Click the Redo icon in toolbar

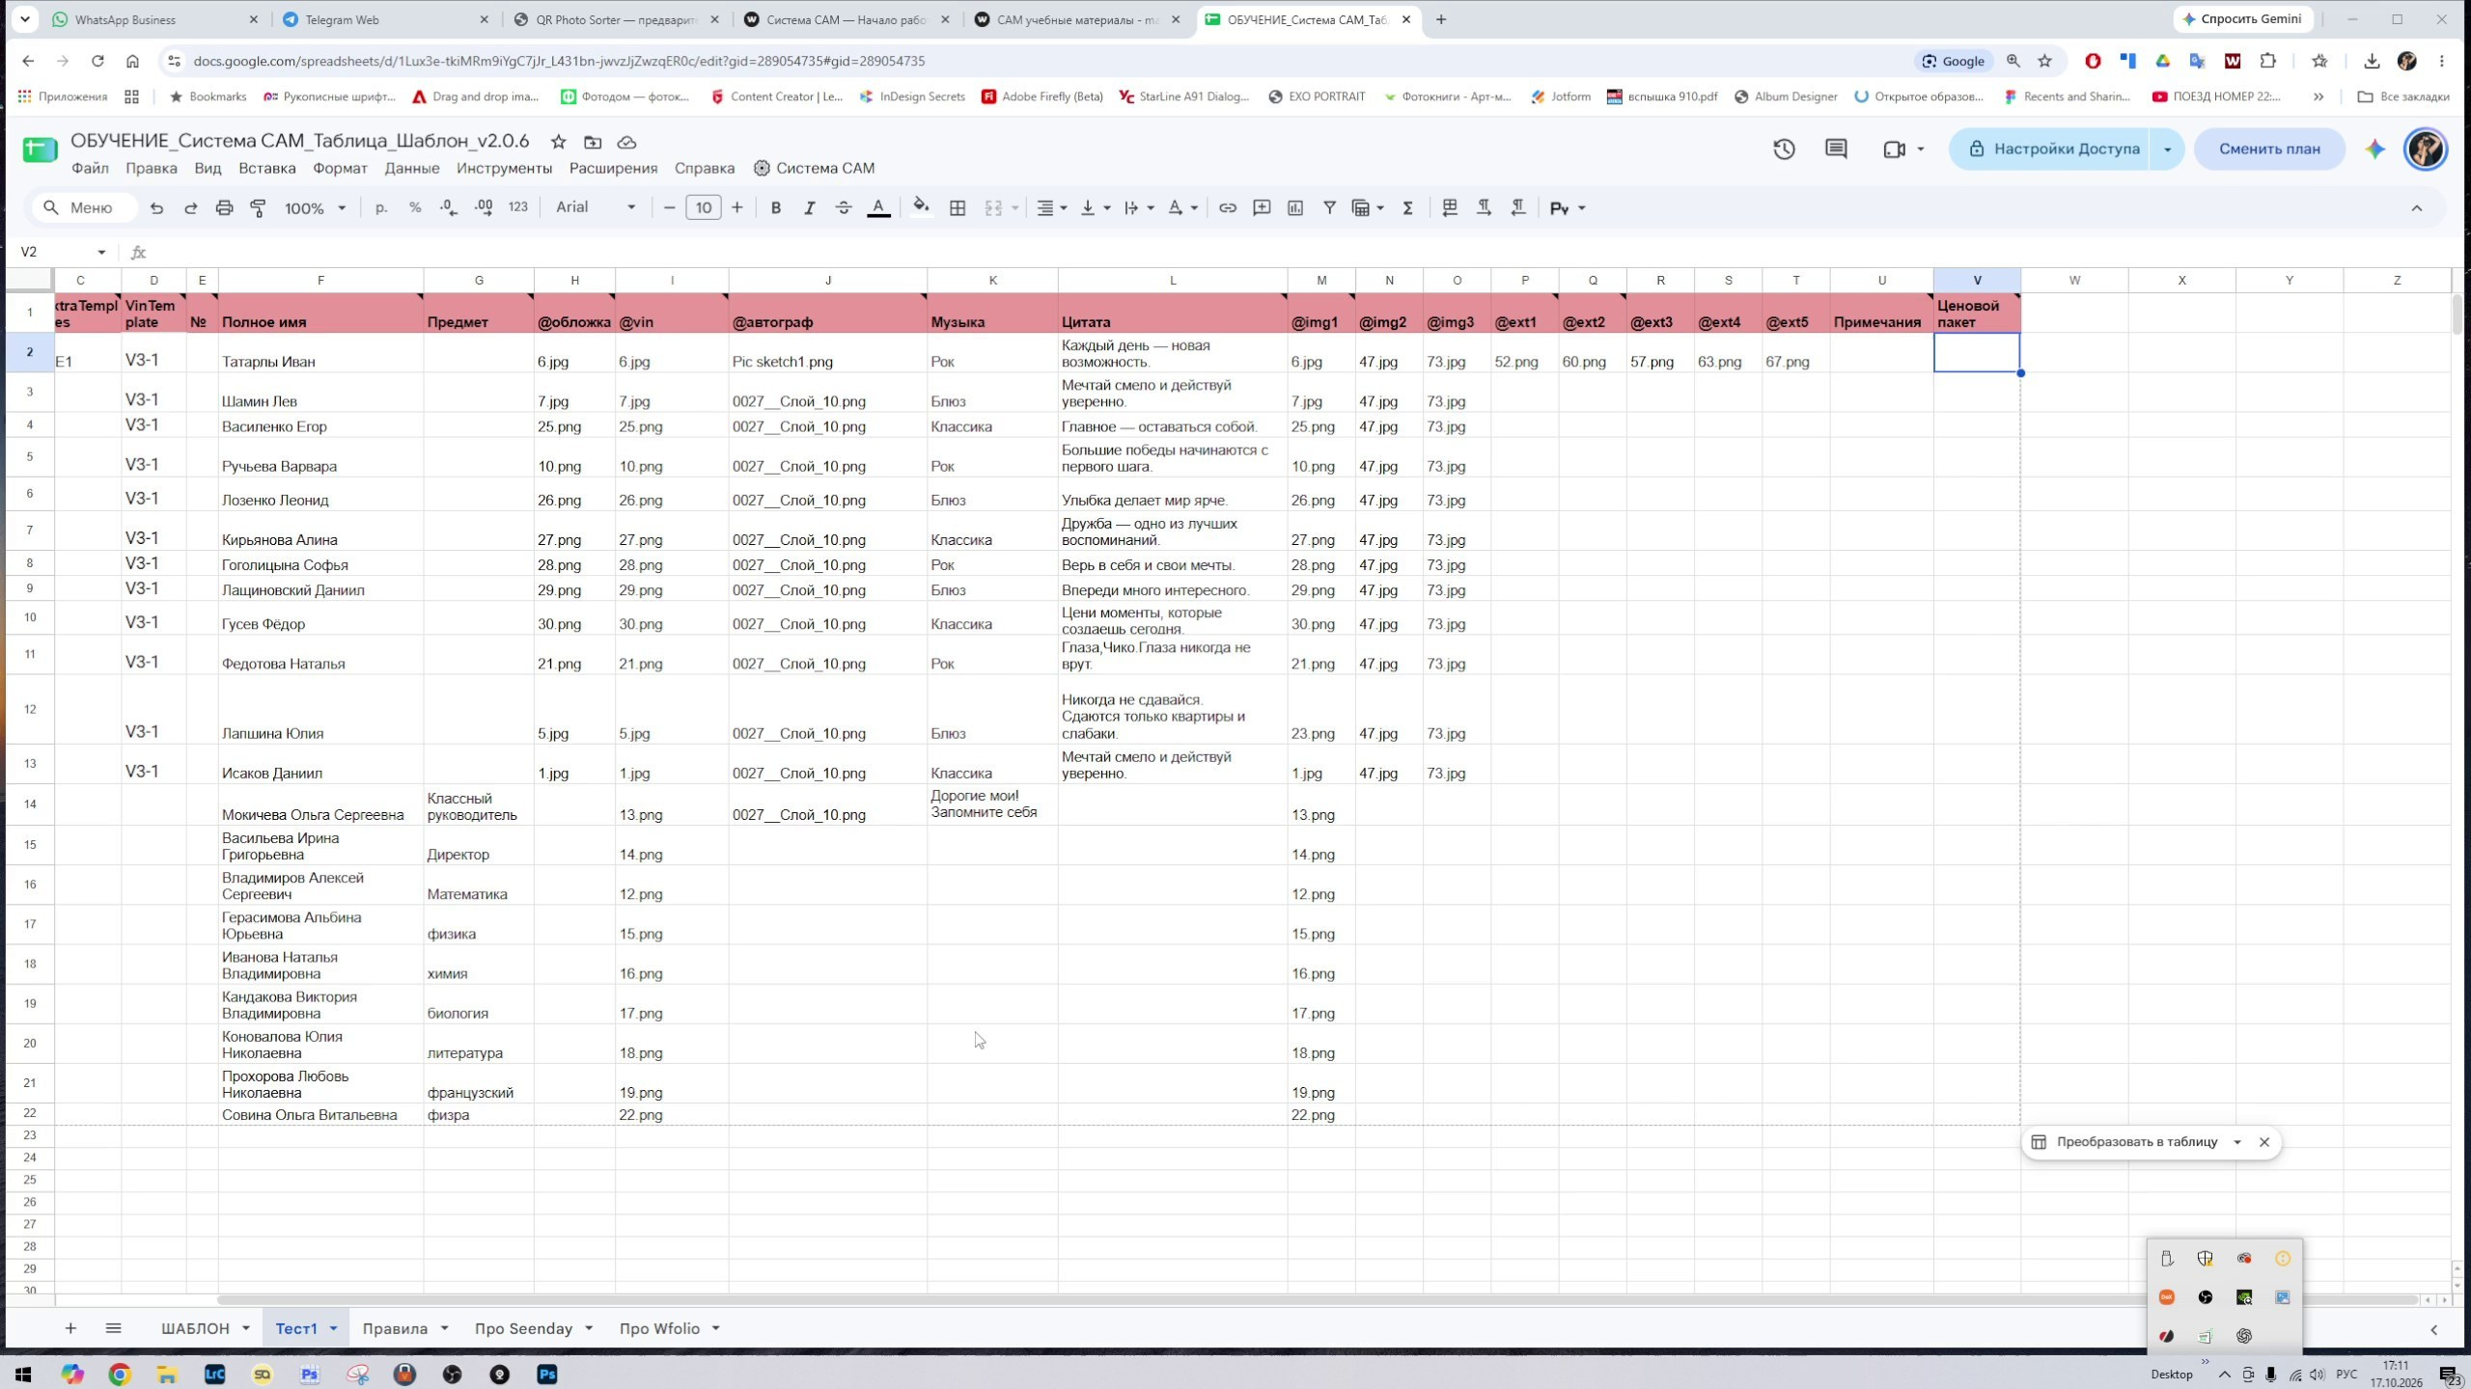click(190, 207)
